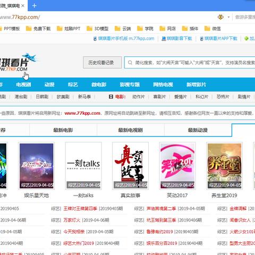Open the 娱乐星天地 poster thumbnail
The height and width of the screenshot is (255, 255).
[37, 166]
